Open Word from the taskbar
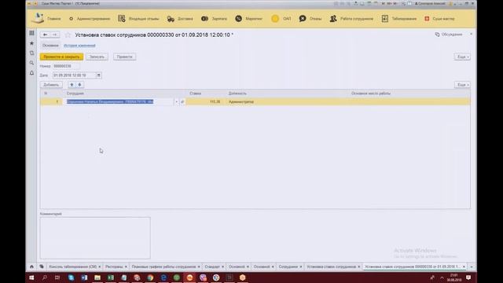Viewport: 503px width, 283px height. [x=84, y=277]
